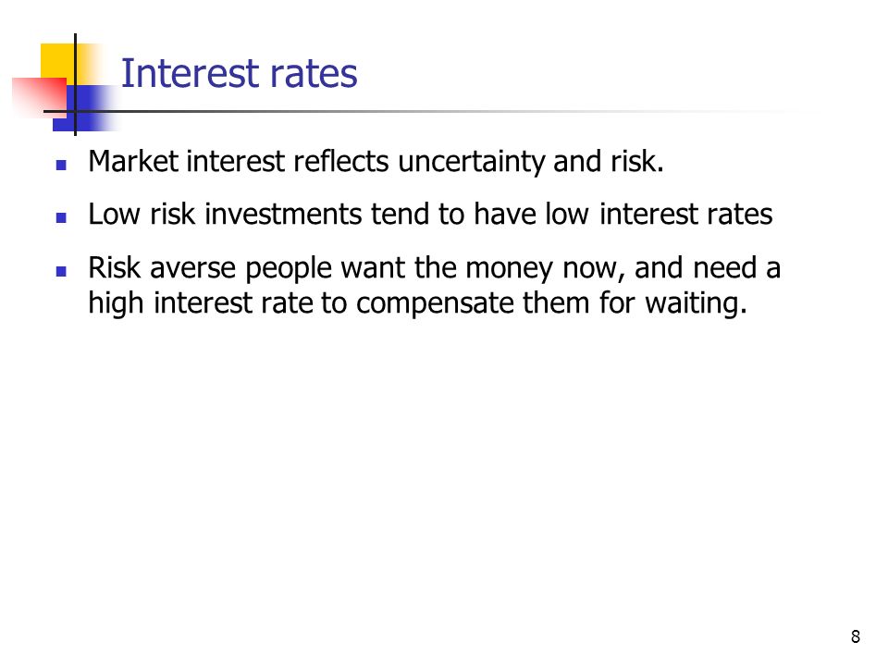
Task: Click the bullet marker before "Market interest"
Action: [61, 166]
